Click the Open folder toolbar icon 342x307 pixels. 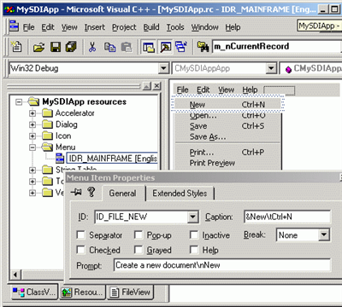[38, 47]
